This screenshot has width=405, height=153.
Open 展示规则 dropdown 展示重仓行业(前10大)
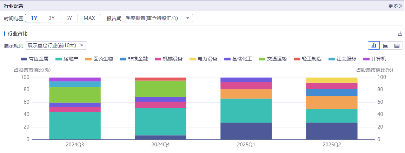[x=56, y=45]
